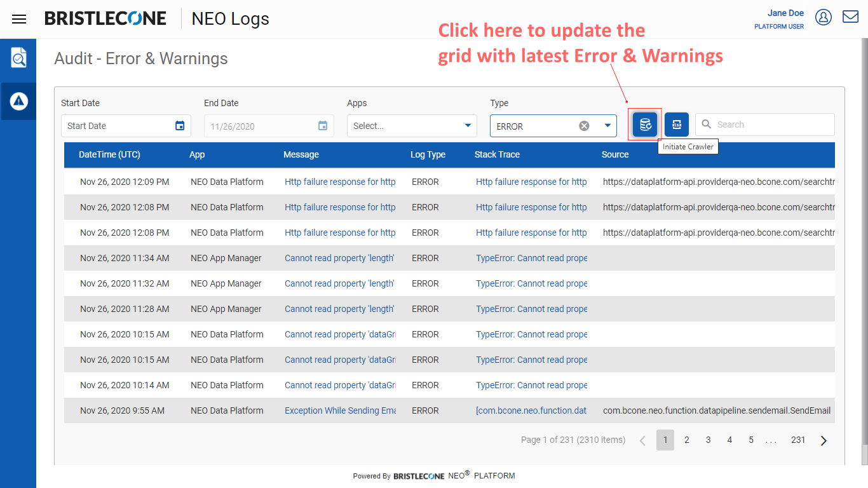Open the log search sidebar icon
Image resolution: width=868 pixels, height=488 pixels.
click(18, 58)
